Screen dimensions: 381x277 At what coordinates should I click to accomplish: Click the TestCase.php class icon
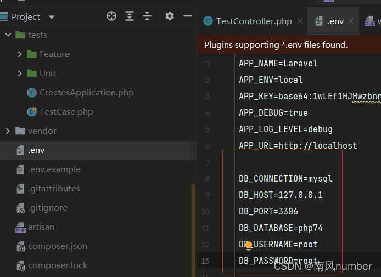[32, 112]
